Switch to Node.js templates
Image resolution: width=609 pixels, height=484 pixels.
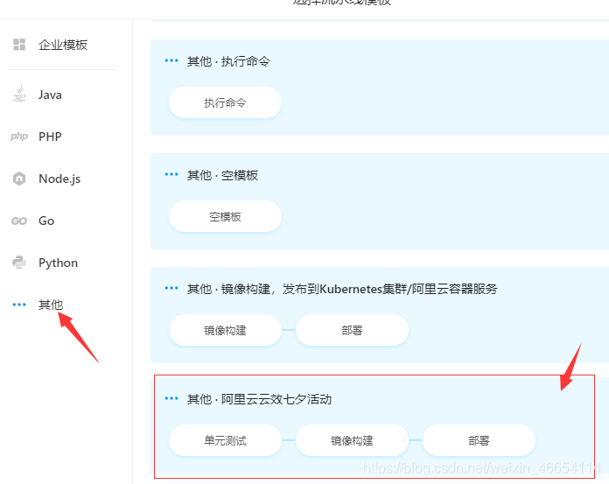(x=59, y=179)
